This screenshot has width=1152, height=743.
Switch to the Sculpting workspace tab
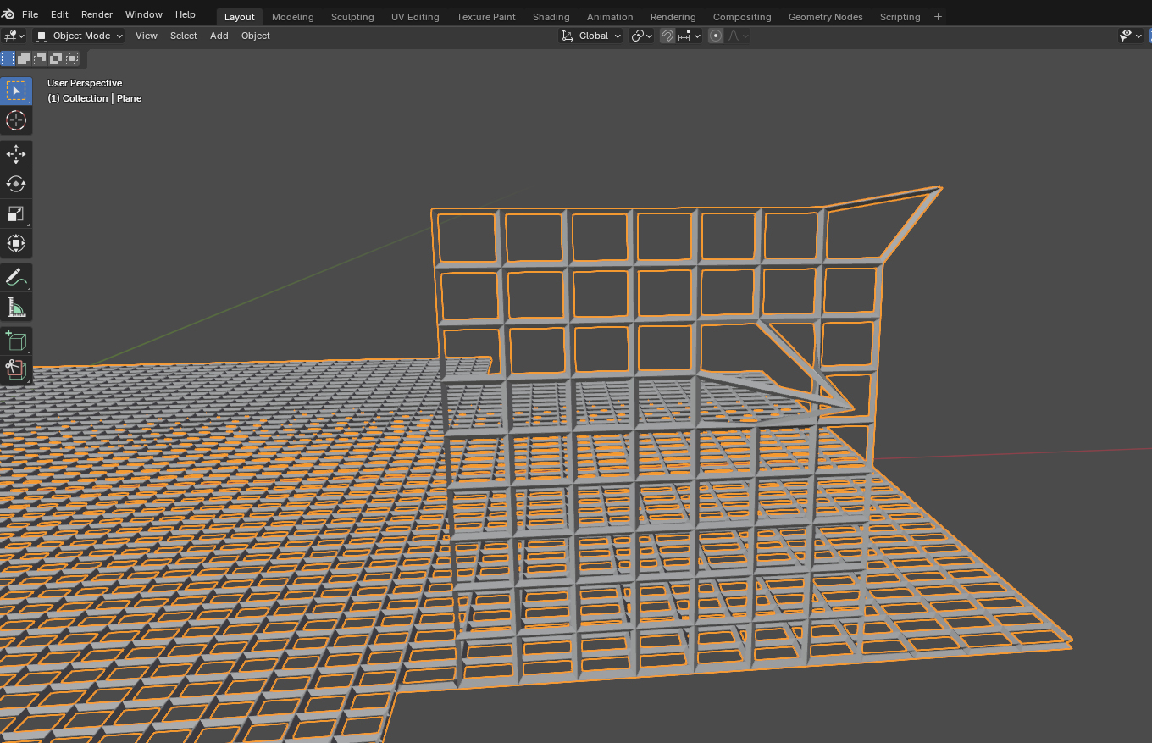click(x=352, y=17)
